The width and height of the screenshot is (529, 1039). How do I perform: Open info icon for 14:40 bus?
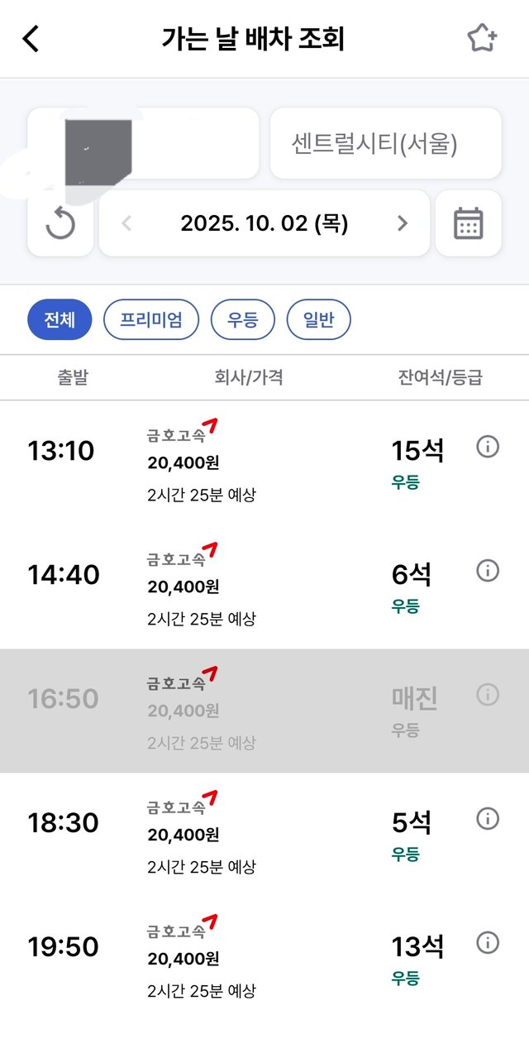[488, 571]
